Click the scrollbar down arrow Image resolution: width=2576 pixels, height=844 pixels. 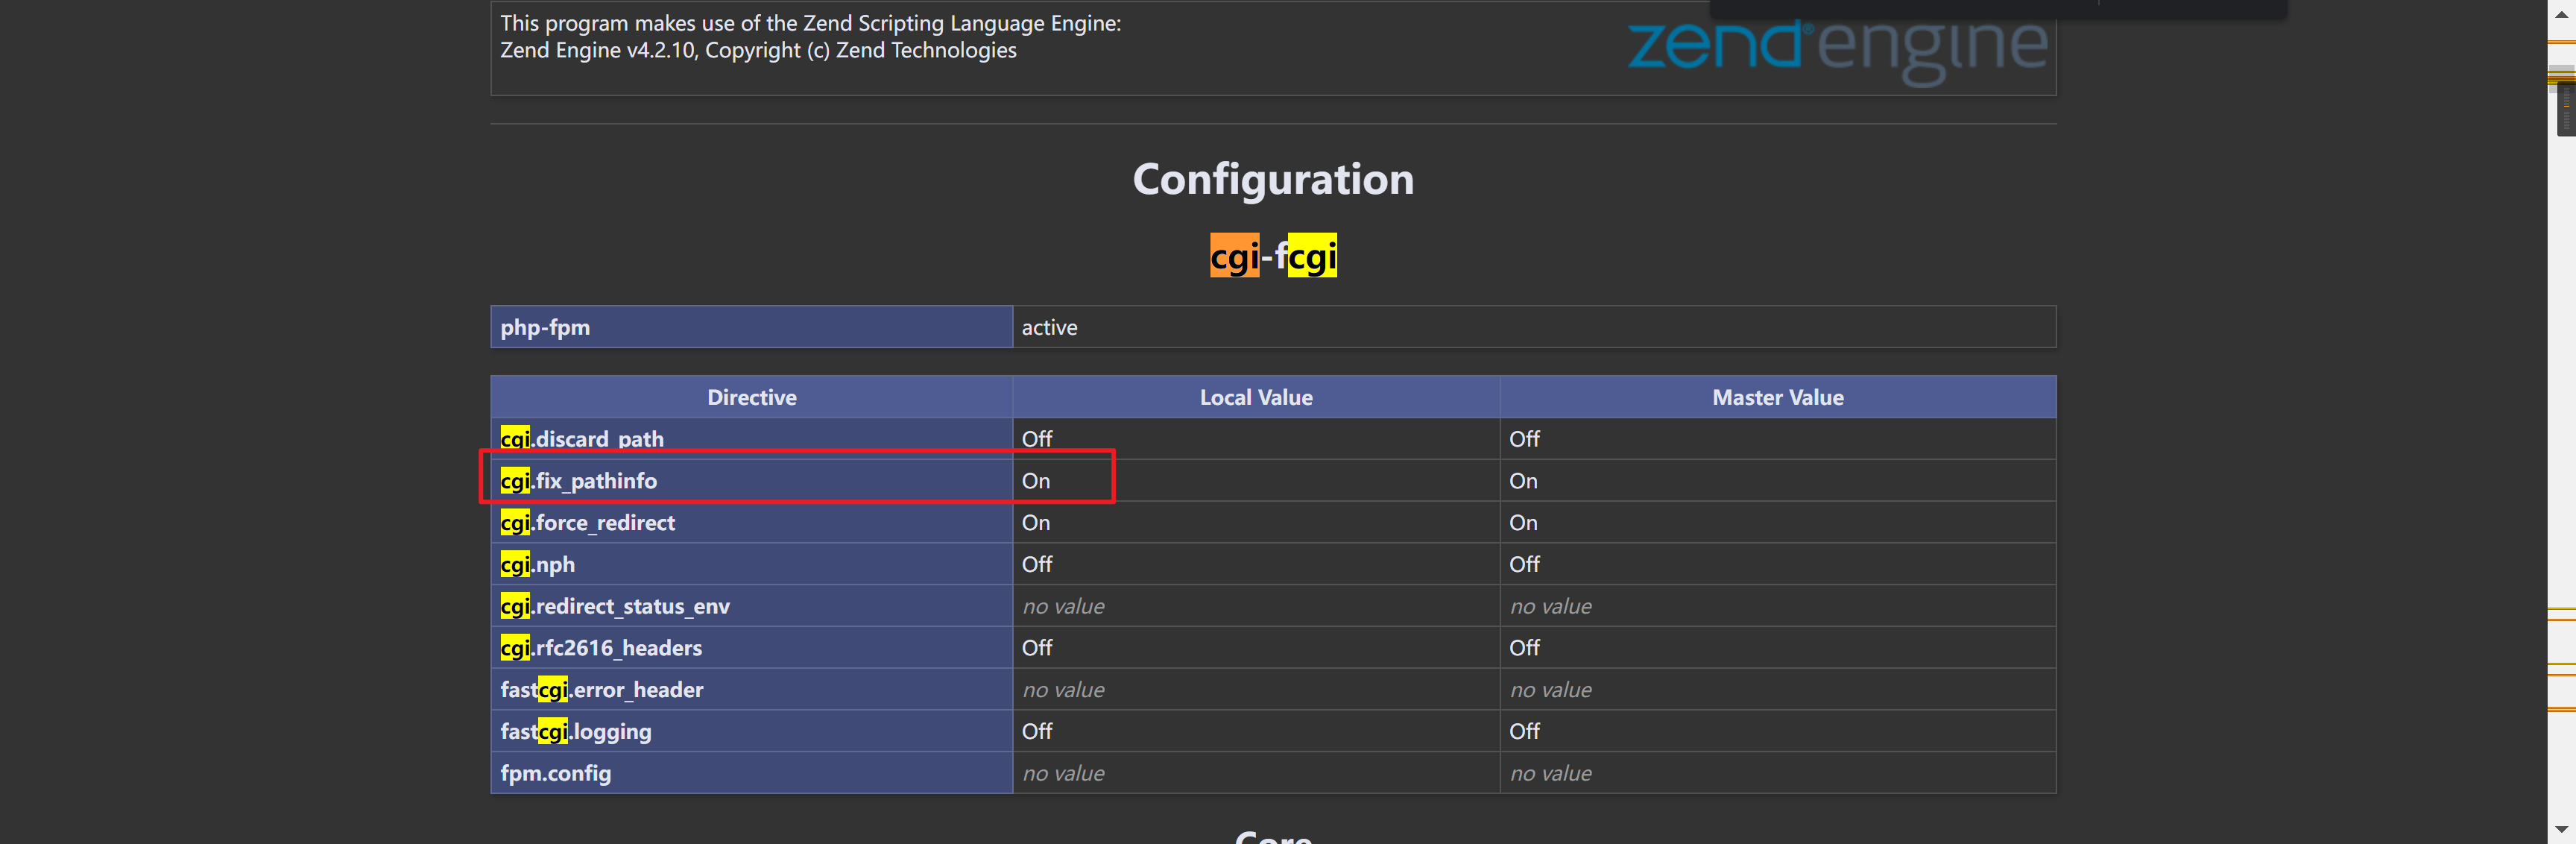coord(2561,829)
